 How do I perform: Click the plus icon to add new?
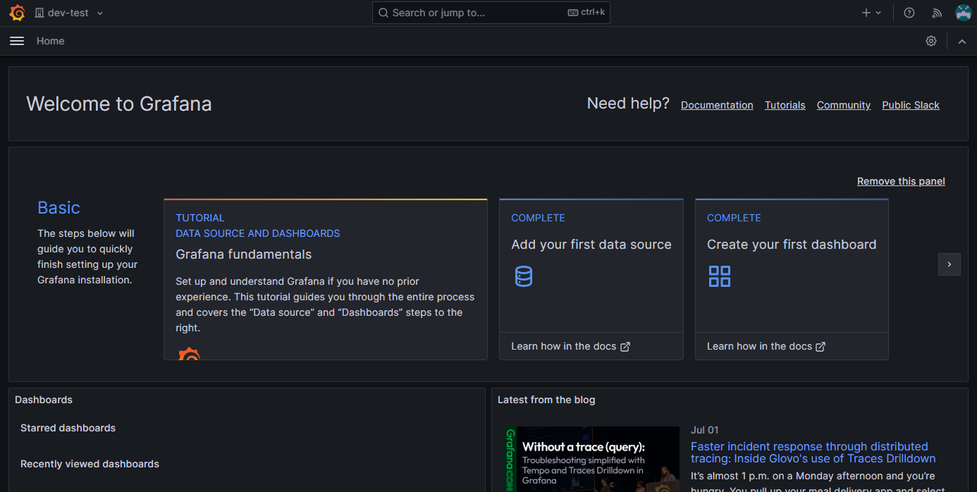(x=866, y=13)
